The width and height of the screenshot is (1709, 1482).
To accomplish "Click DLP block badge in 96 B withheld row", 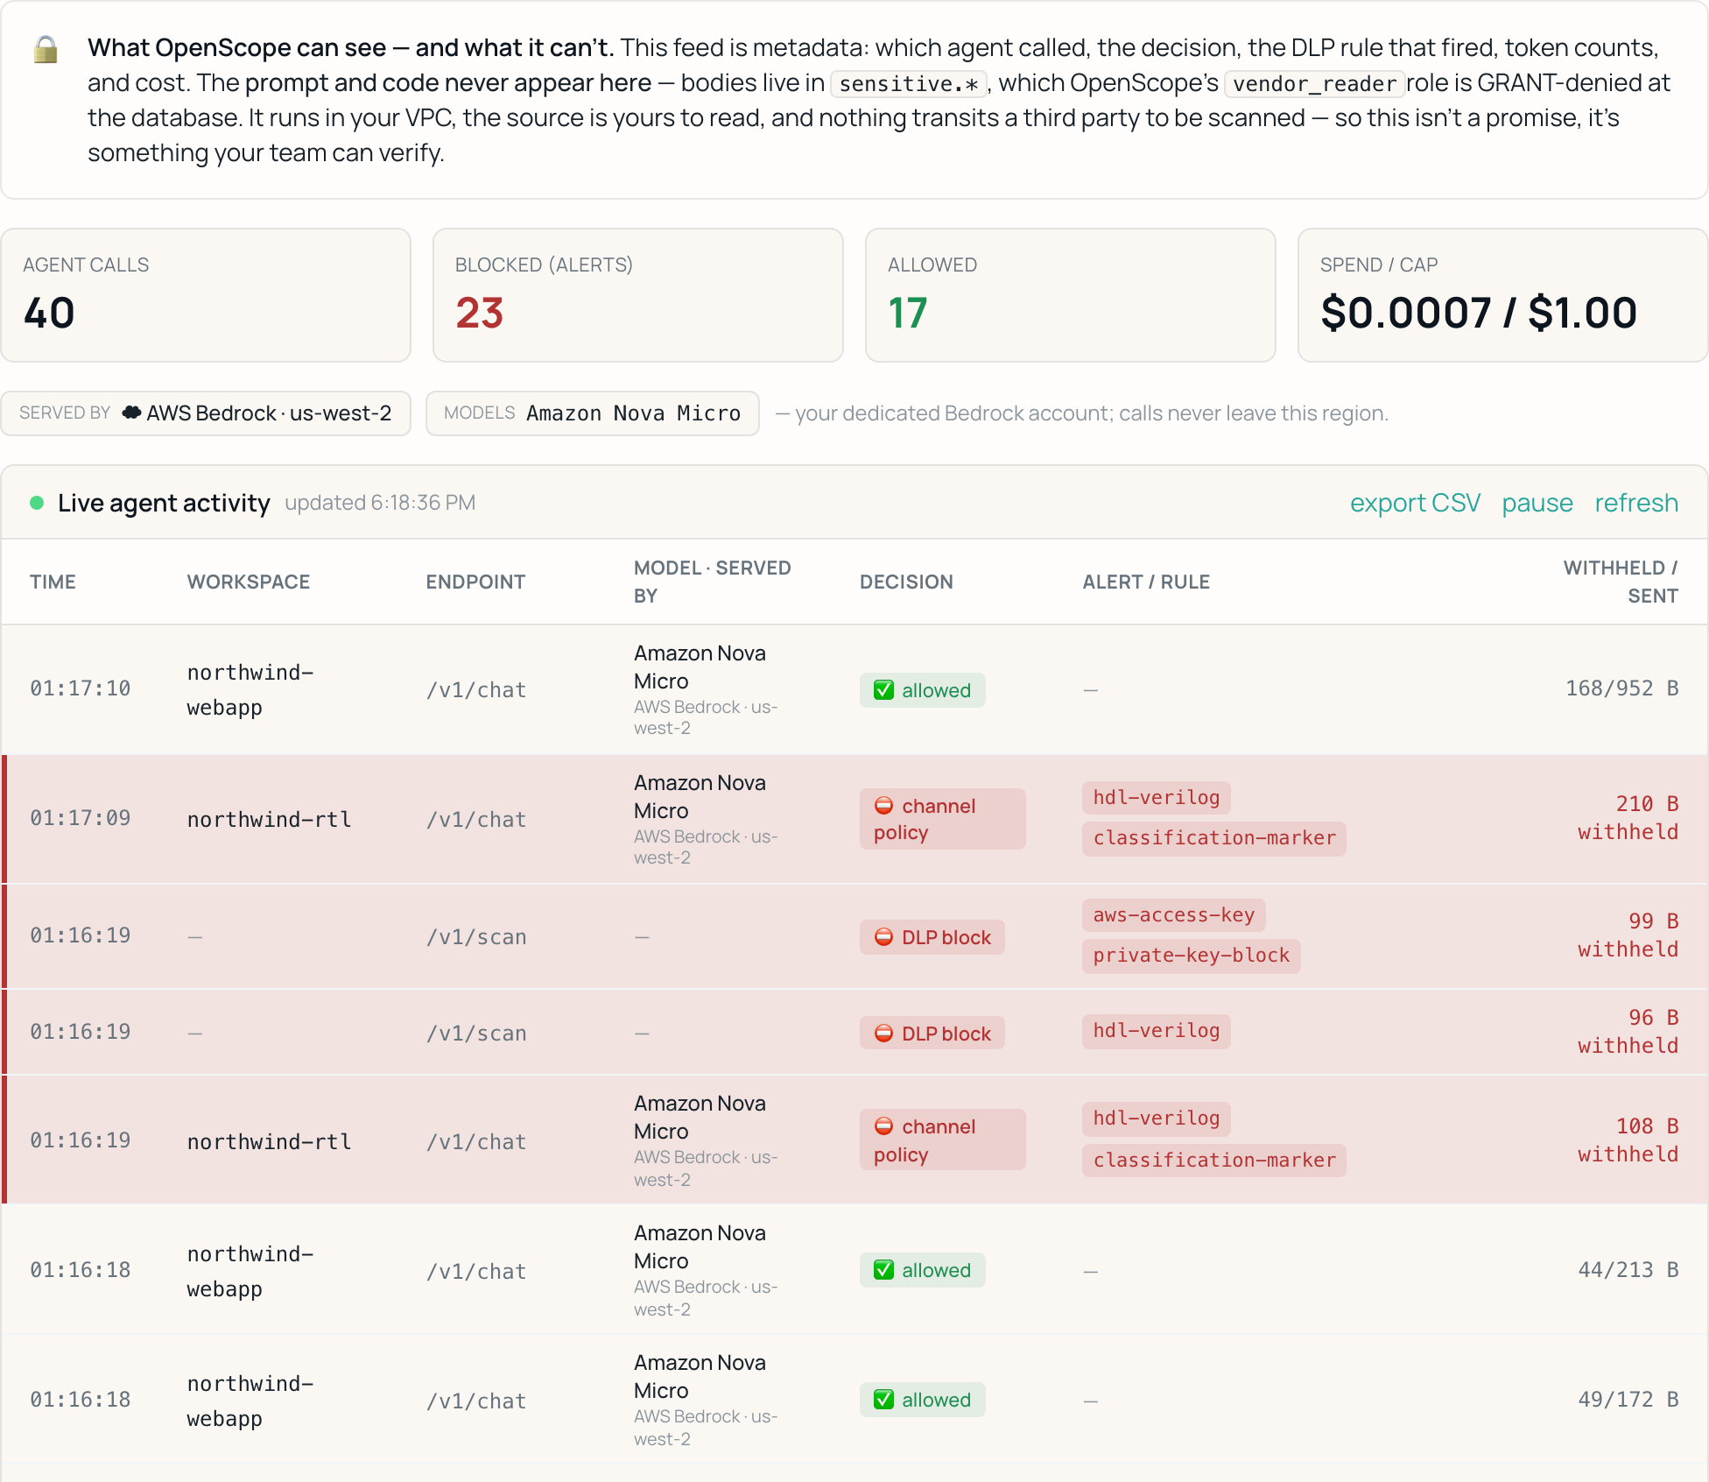I will [x=932, y=1034].
